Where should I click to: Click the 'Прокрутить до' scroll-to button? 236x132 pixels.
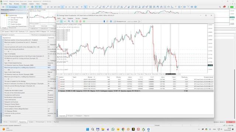(x=120, y=21)
